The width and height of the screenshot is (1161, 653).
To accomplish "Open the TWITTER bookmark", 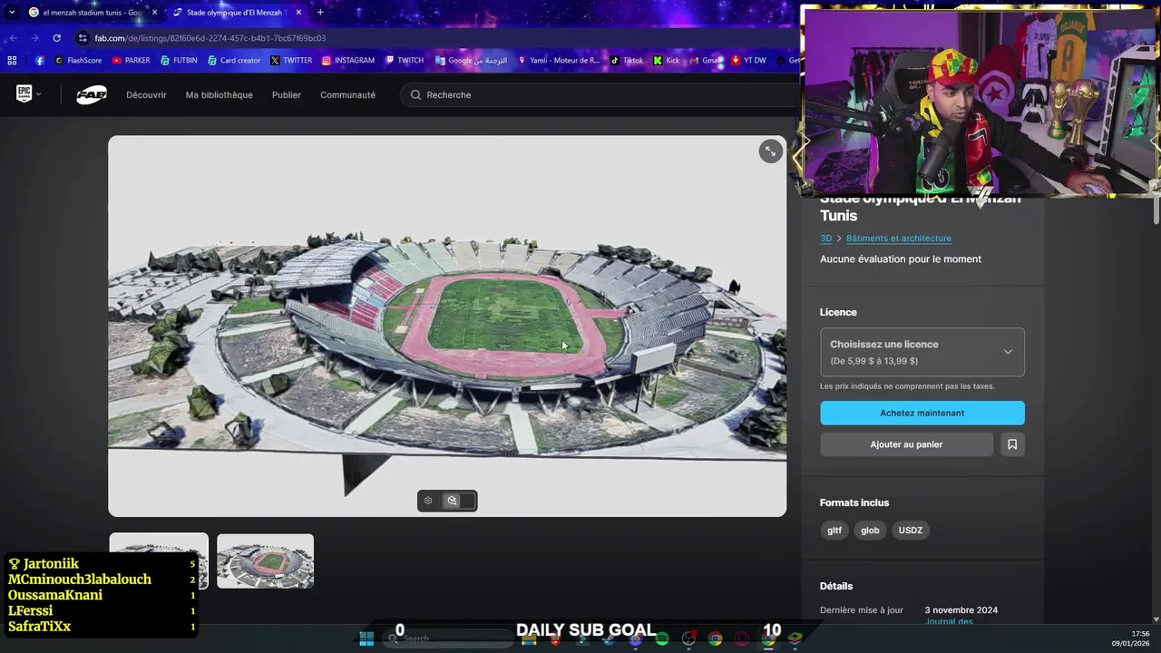I will tap(290, 61).
